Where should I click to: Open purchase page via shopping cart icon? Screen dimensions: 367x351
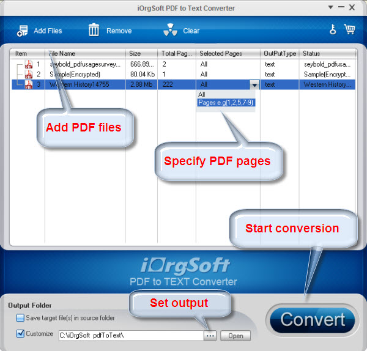[349, 29]
